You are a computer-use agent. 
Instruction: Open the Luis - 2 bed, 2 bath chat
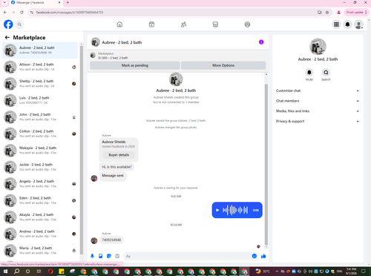(40, 100)
